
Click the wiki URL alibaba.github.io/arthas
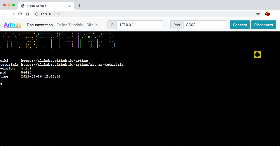pyautogui.click(x=55, y=61)
